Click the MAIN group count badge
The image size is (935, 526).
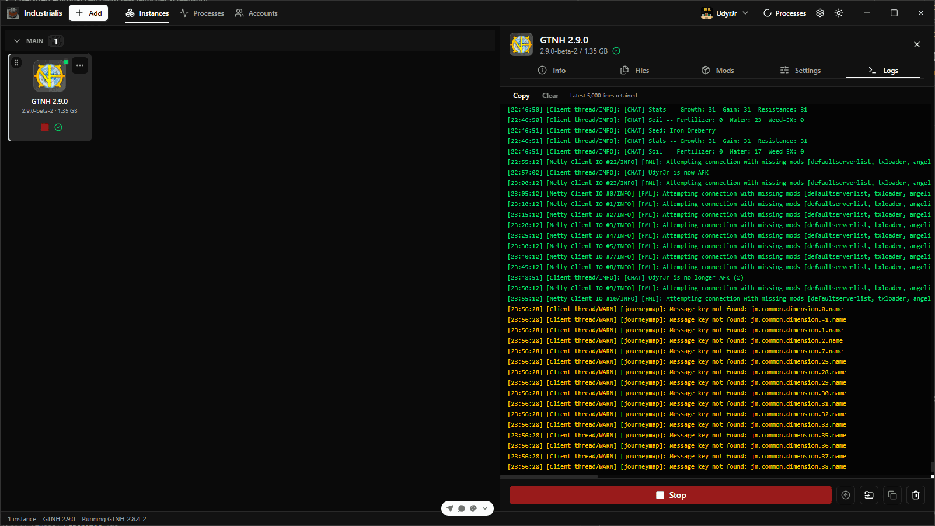[55, 41]
